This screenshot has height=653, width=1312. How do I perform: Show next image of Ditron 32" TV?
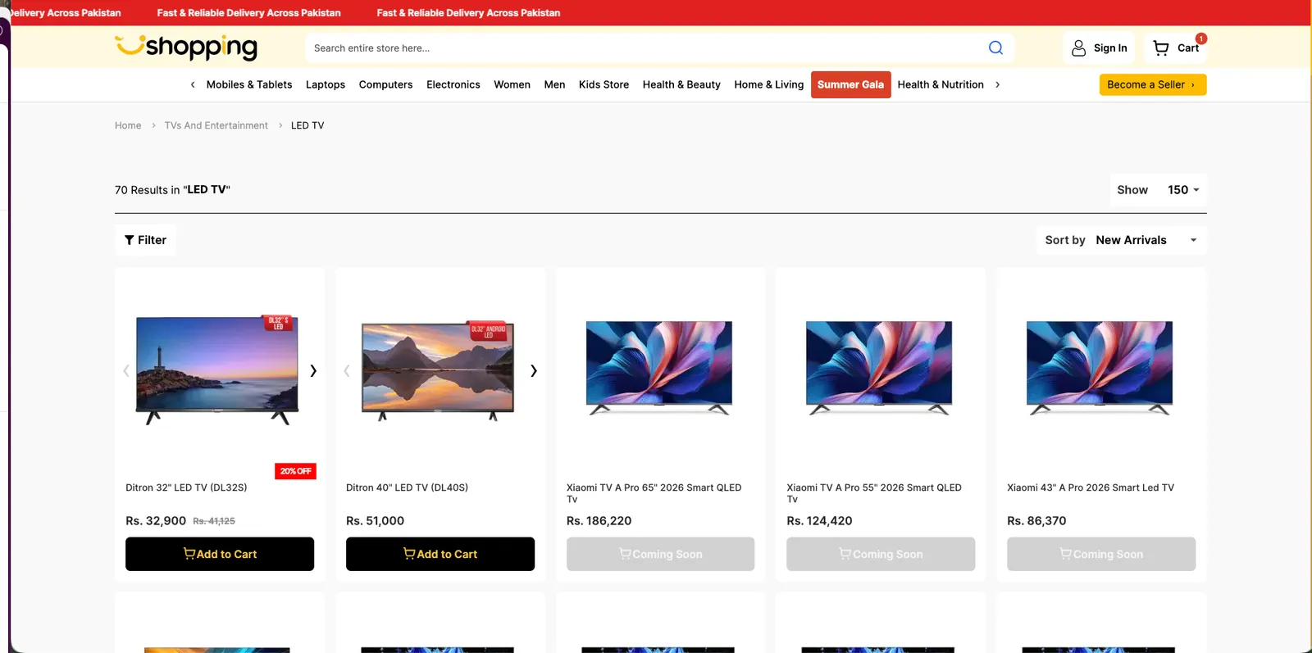click(313, 370)
